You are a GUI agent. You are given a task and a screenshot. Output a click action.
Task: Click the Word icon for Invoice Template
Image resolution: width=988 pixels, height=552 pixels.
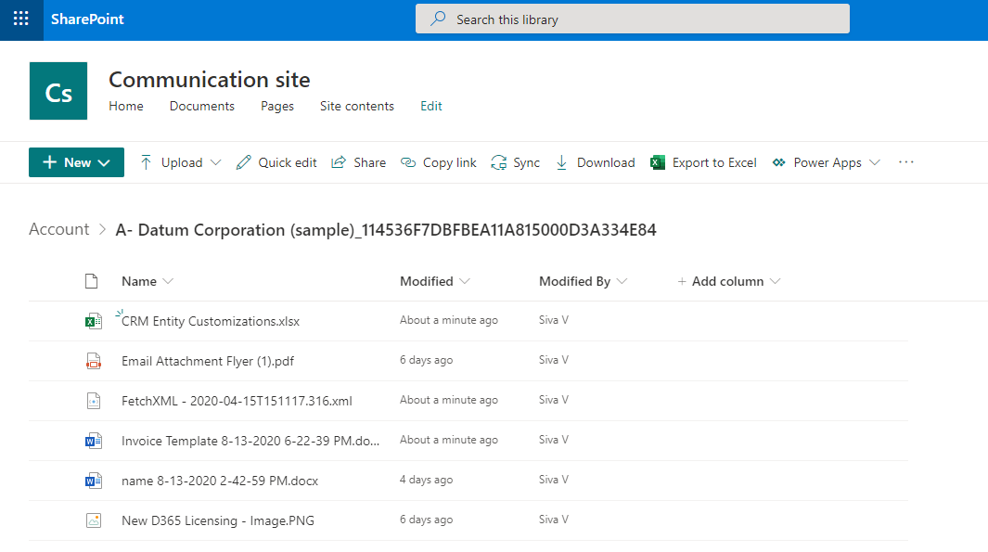click(x=94, y=441)
